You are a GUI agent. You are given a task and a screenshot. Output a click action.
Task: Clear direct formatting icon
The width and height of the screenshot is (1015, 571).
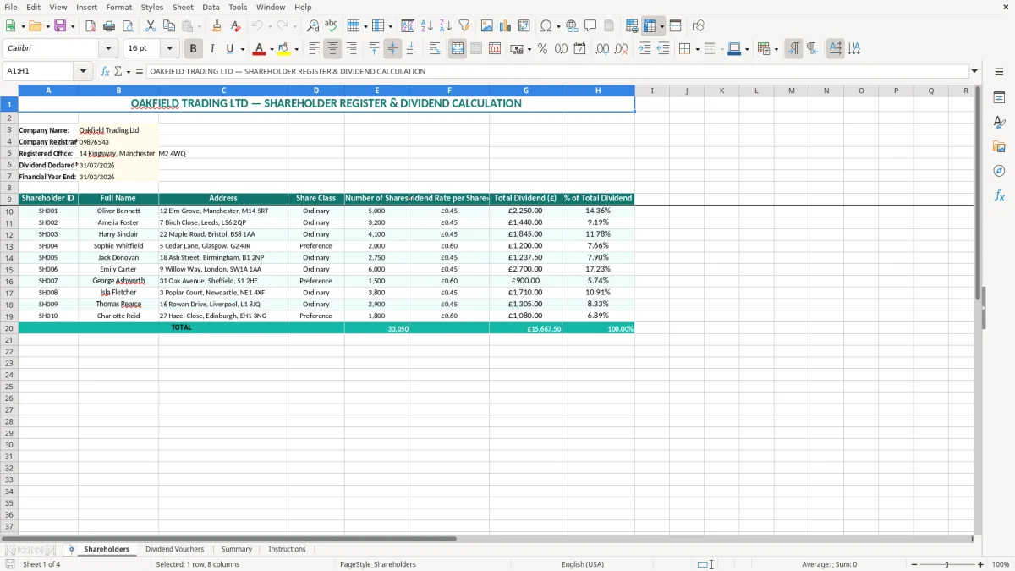(x=235, y=26)
